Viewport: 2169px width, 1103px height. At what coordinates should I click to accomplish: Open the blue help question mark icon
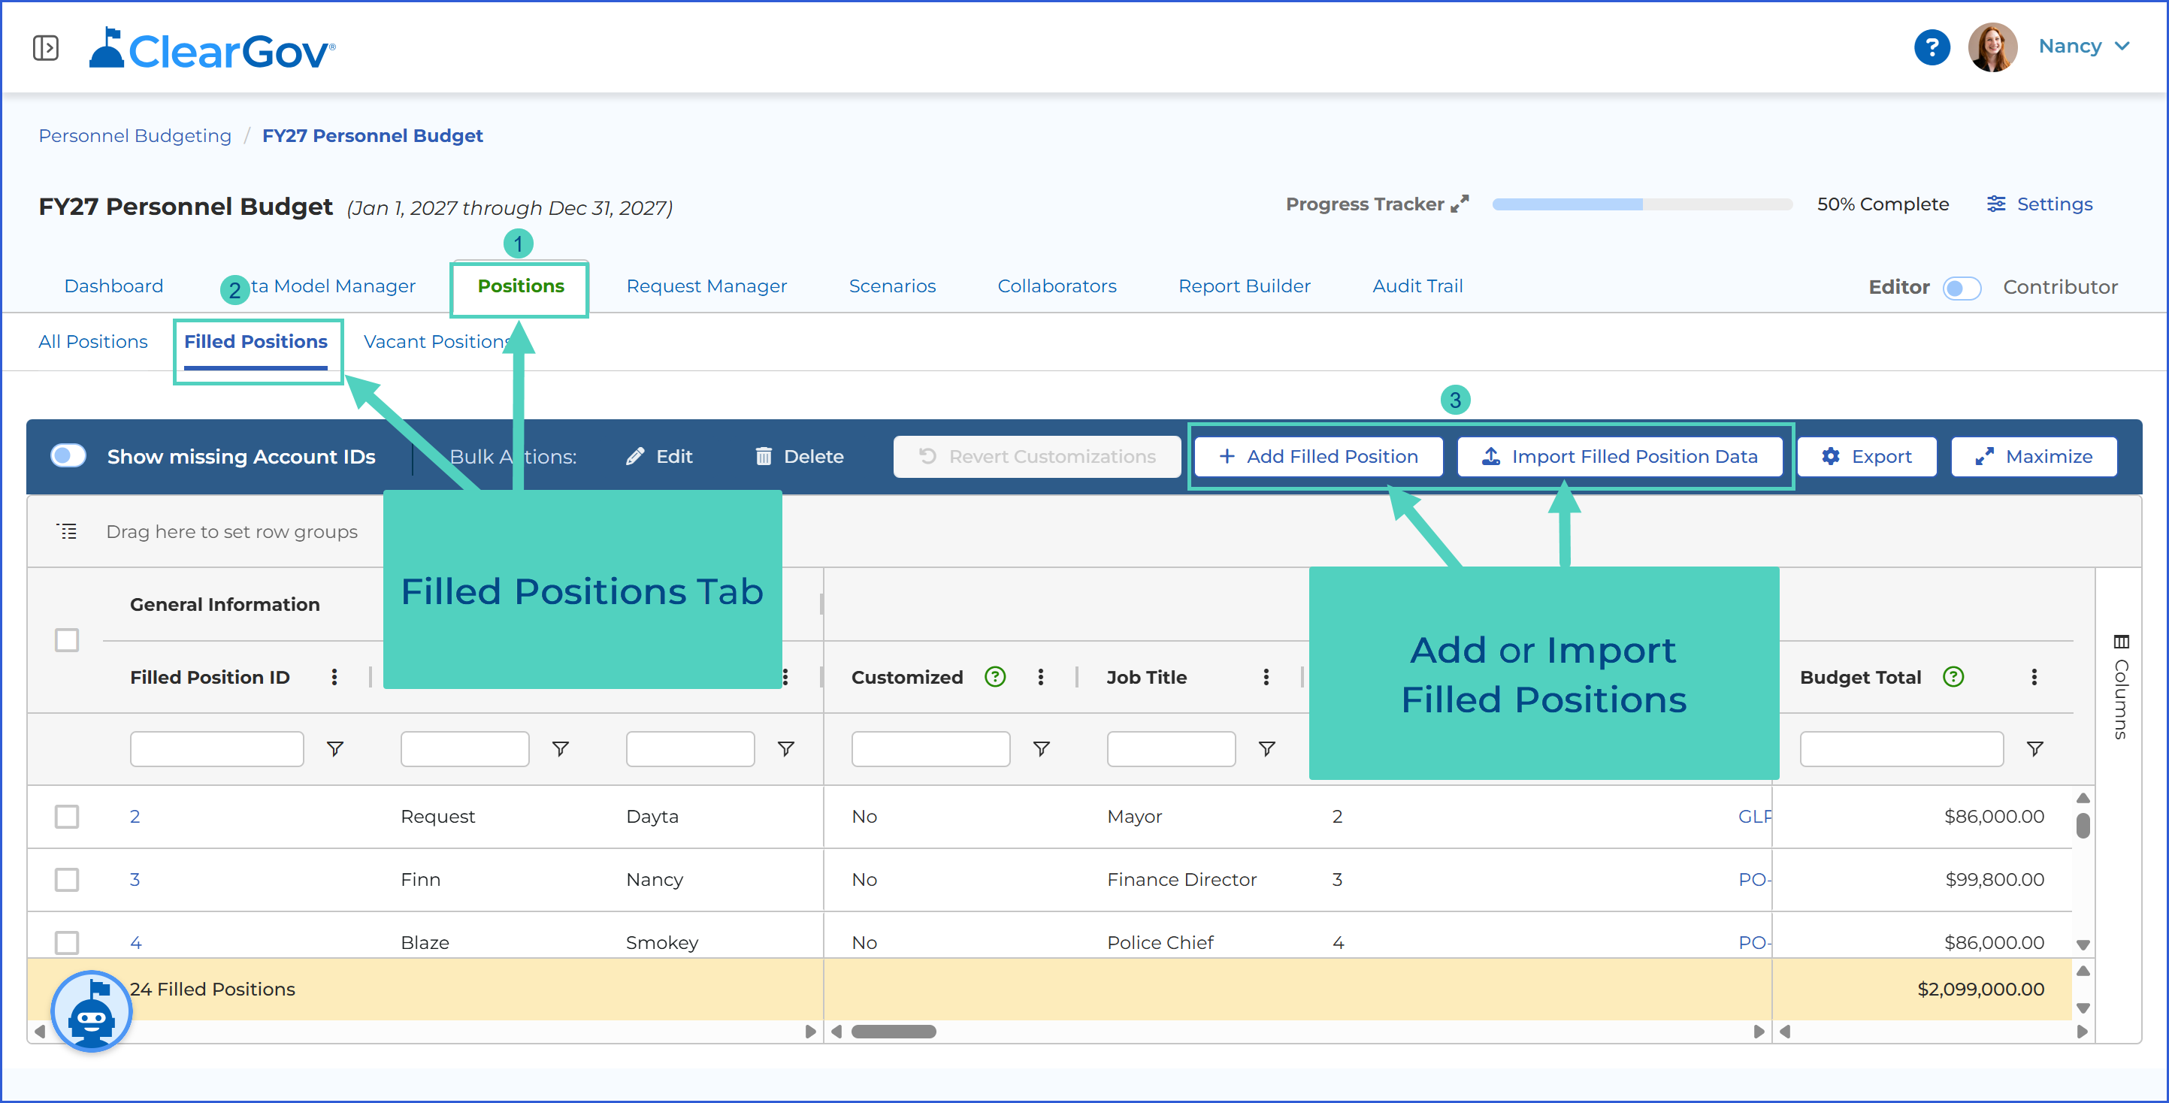(1931, 47)
